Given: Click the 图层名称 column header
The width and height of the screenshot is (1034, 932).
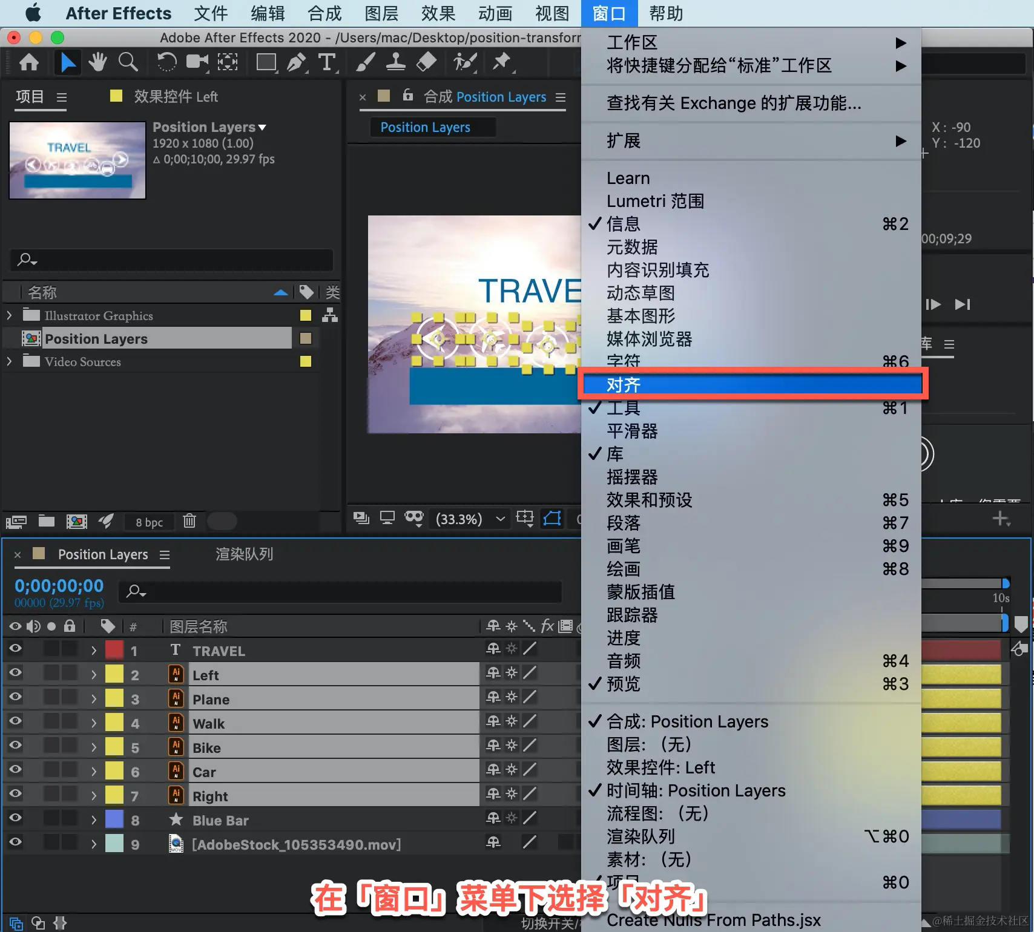Looking at the screenshot, I should tap(199, 626).
